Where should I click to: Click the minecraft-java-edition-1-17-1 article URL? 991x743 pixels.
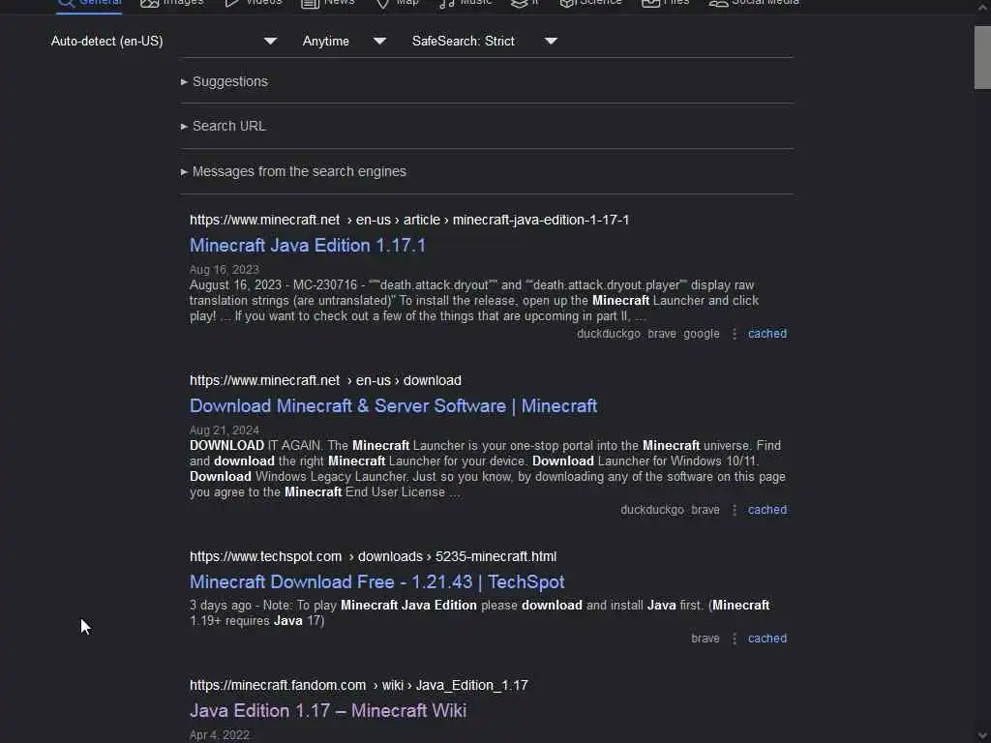409,220
